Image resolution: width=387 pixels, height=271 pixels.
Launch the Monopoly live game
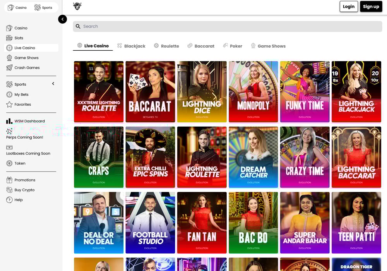pyautogui.click(x=253, y=92)
